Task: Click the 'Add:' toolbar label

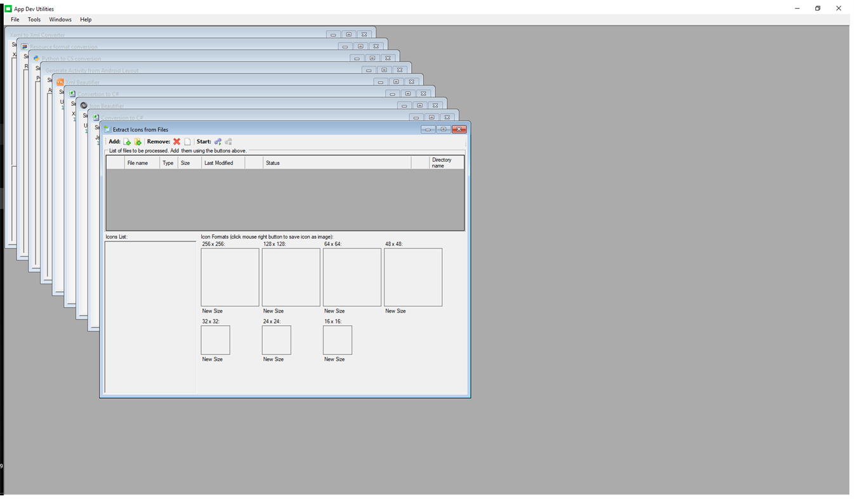Action: pyautogui.click(x=114, y=141)
